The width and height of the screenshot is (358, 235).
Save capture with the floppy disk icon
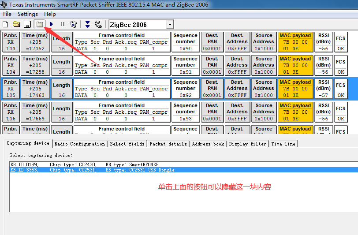click(x=27, y=24)
